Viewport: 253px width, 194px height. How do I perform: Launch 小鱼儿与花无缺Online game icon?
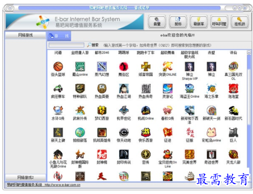[58, 154]
